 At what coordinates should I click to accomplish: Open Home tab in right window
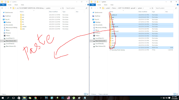pyautogui.click(x=99, y=5)
